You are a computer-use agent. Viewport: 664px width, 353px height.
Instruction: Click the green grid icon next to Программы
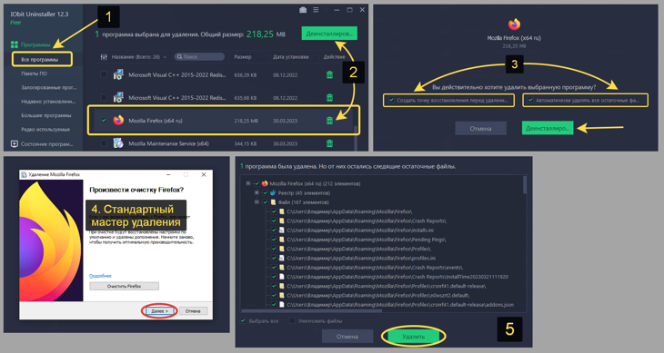click(15, 44)
